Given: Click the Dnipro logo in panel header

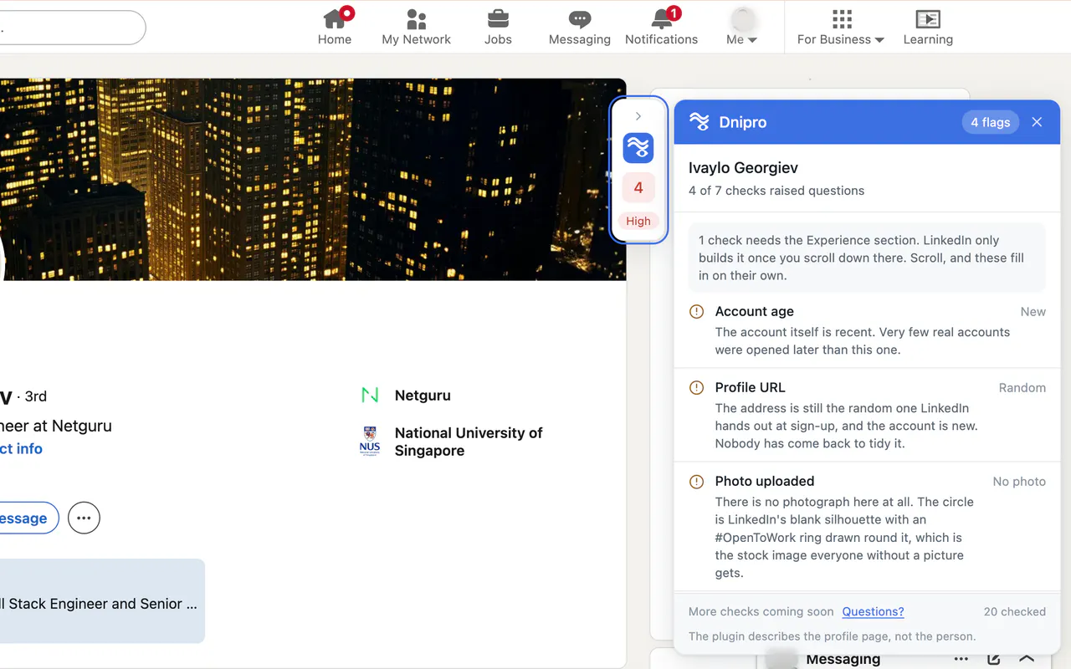Looking at the screenshot, I should click(x=699, y=122).
